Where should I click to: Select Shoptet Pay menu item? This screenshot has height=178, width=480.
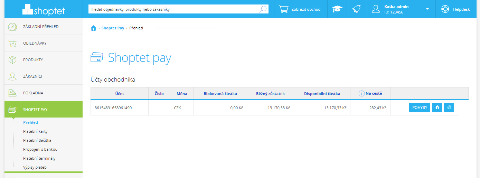(x=44, y=110)
